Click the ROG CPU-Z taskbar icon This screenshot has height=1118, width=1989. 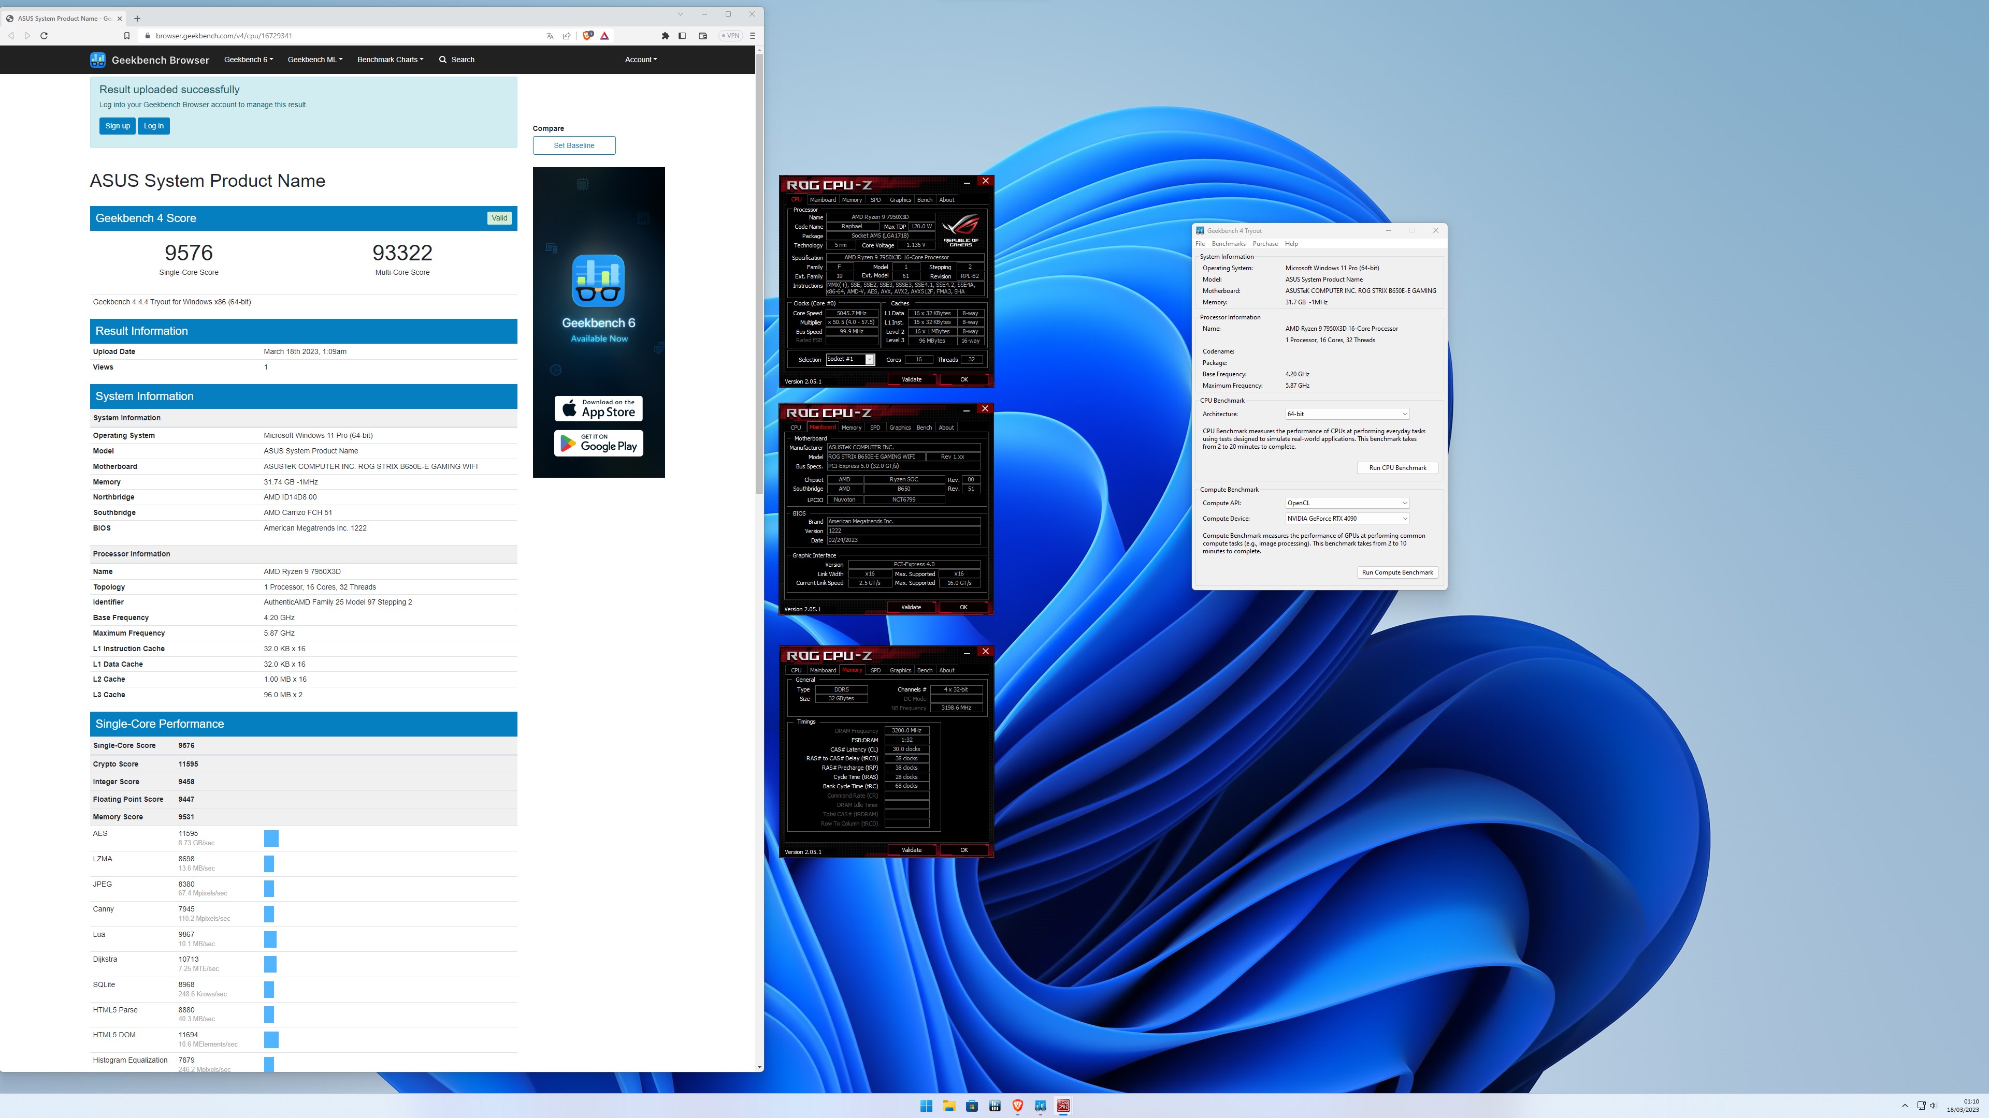(1063, 1106)
